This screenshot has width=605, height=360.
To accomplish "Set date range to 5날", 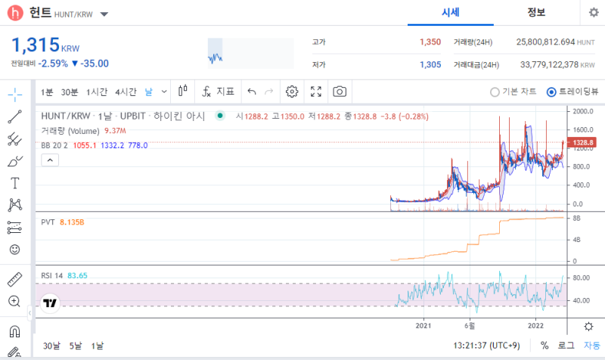I will click(76, 346).
